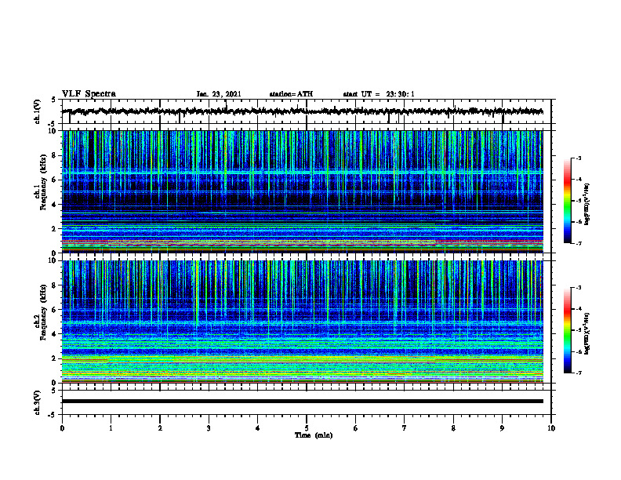This screenshot has height=480, width=621.
Task: Click time axis tick label 9
Action: [502, 428]
